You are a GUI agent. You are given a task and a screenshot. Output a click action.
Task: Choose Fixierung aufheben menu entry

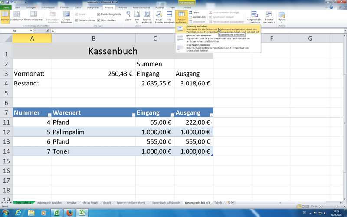coord(218,29)
